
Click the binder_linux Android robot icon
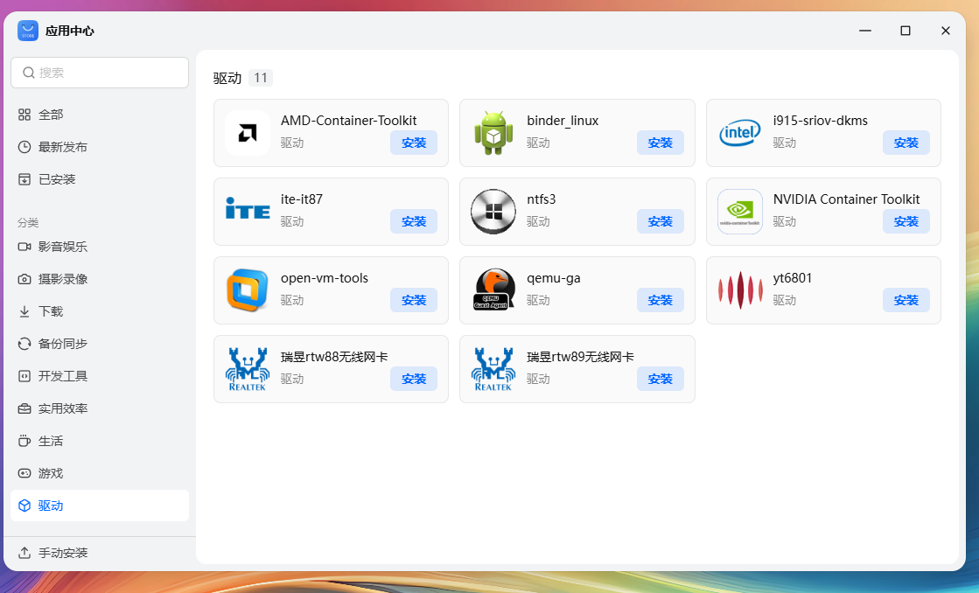[x=493, y=133]
